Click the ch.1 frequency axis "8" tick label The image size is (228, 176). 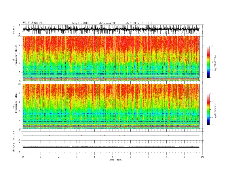pos(20,45)
